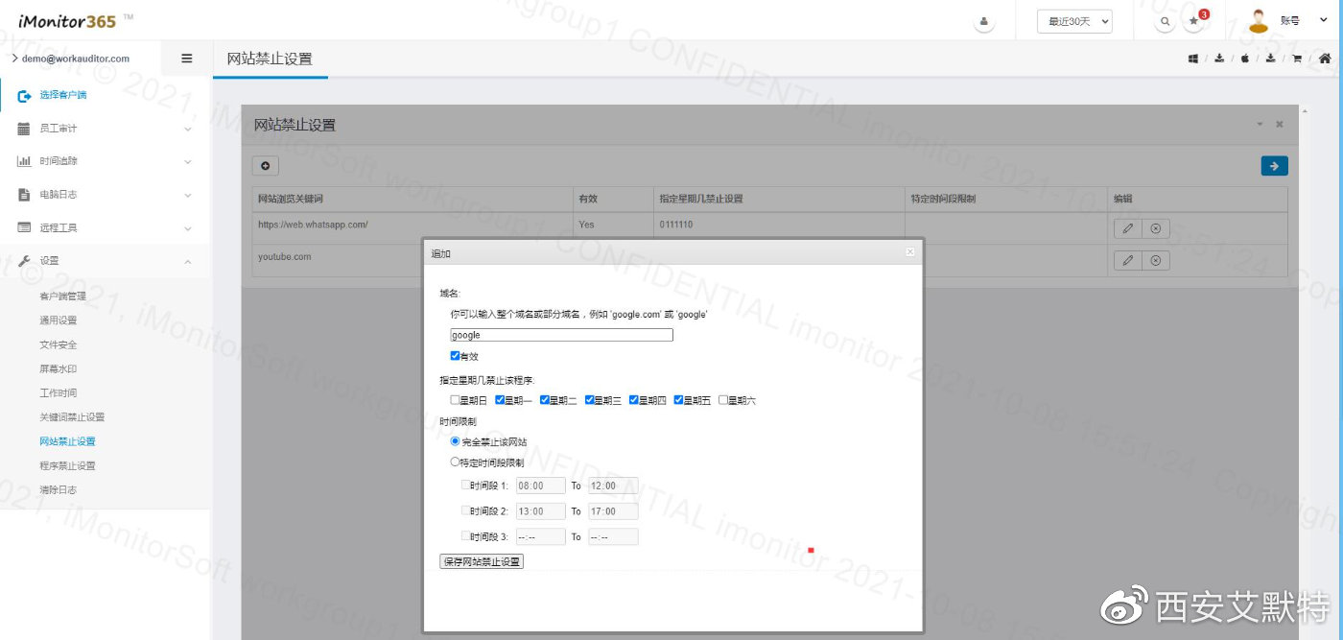Toggle the 有效 checkbox
Screen dimensions: 1343x640
[x=456, y=356]
